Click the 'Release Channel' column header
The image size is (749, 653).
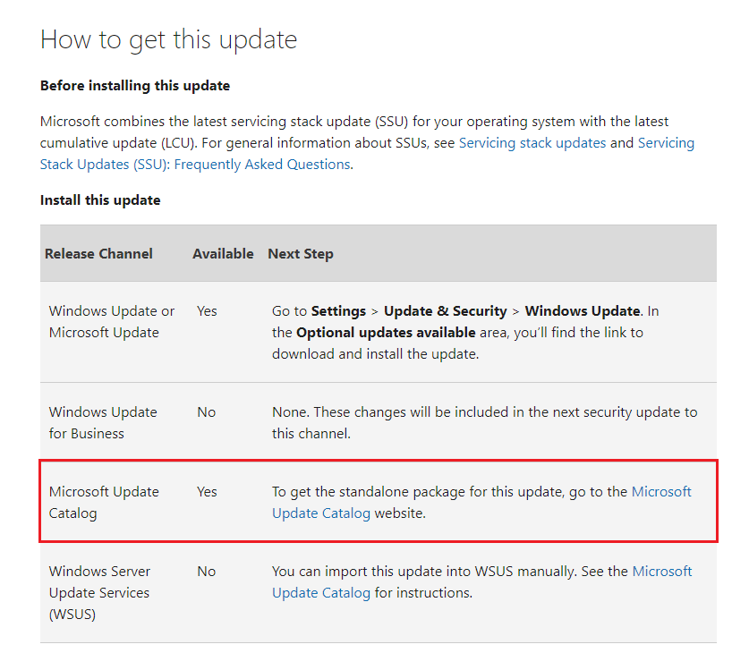click(x=98, y=253)
